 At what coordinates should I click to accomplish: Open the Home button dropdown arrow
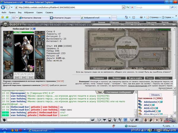point(130,17)
